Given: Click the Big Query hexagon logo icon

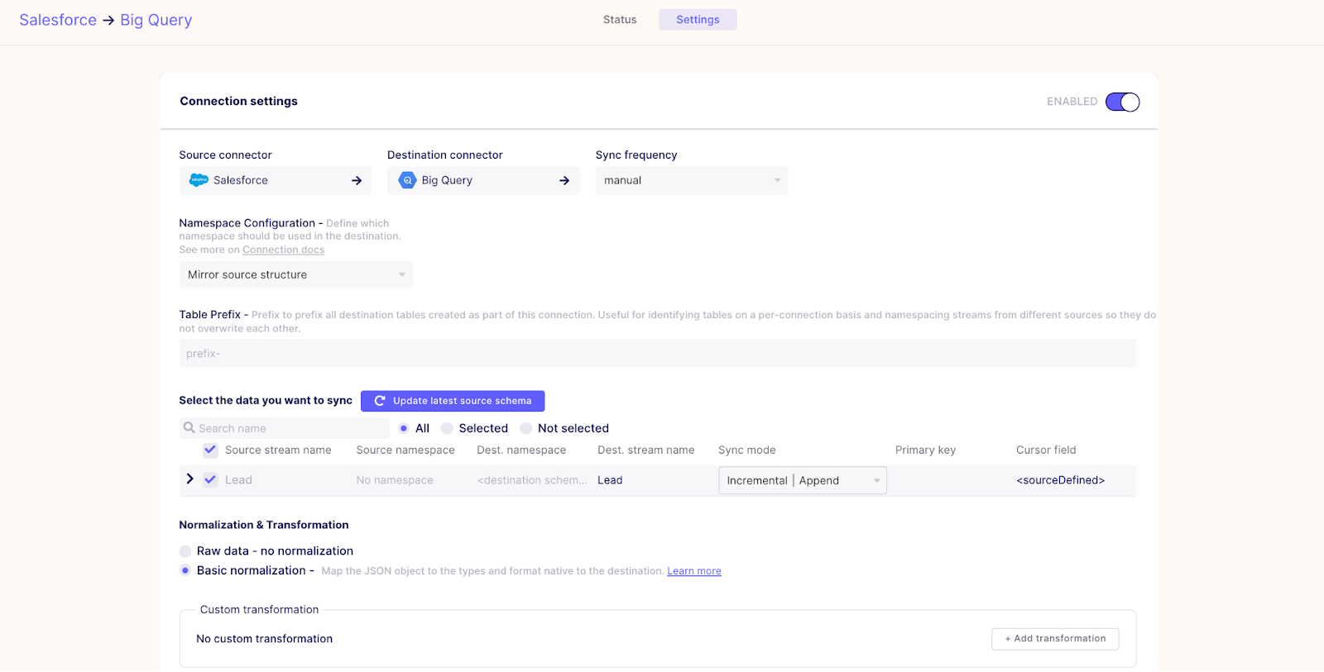Looking at the screenshot, I should [407, 180].
